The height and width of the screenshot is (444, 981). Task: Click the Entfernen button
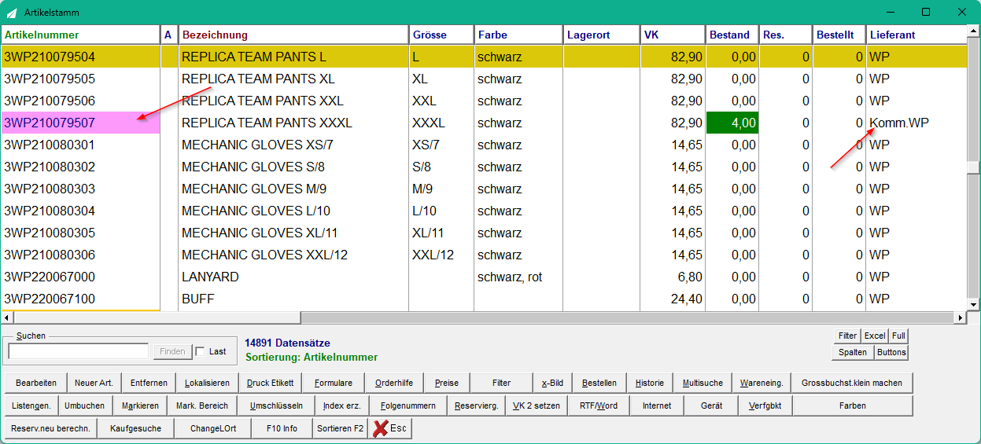point(148,383)
